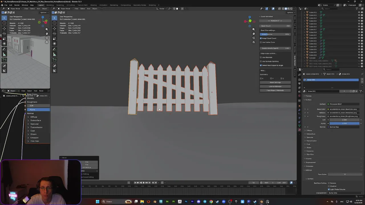
Task: Open the File menu
Action: [6, 5]
